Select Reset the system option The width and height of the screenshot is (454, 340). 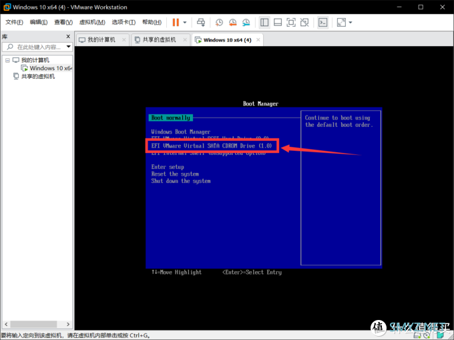(x=175, y=174)
